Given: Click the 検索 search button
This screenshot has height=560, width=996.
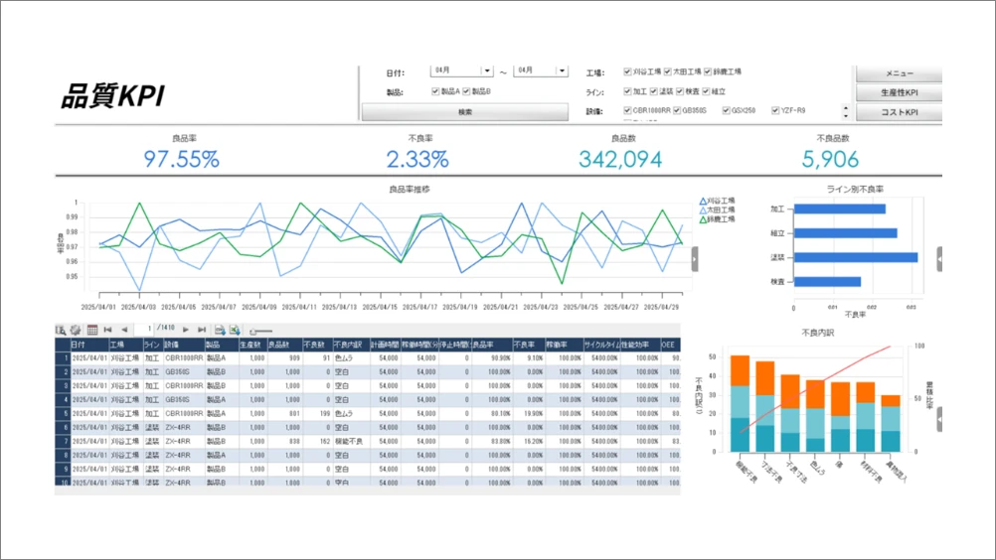Looking at the screenshot, I should pyautogui.click(x=464, y=112).
